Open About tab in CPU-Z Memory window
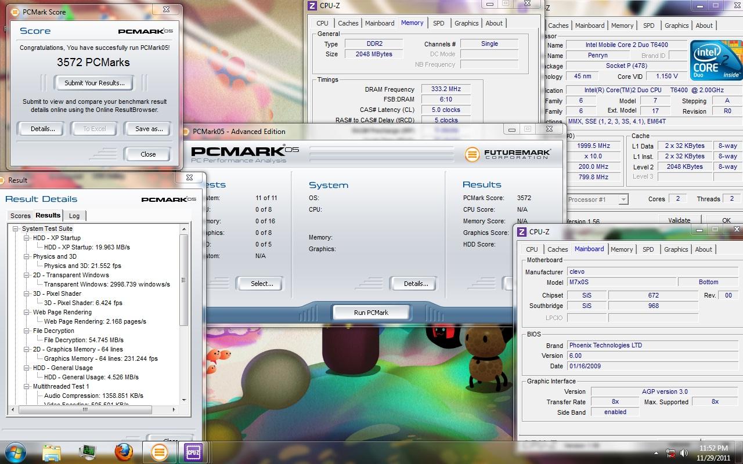Viewport: 743px width, 464px height. pyautogui.click(x=494, y=23)
